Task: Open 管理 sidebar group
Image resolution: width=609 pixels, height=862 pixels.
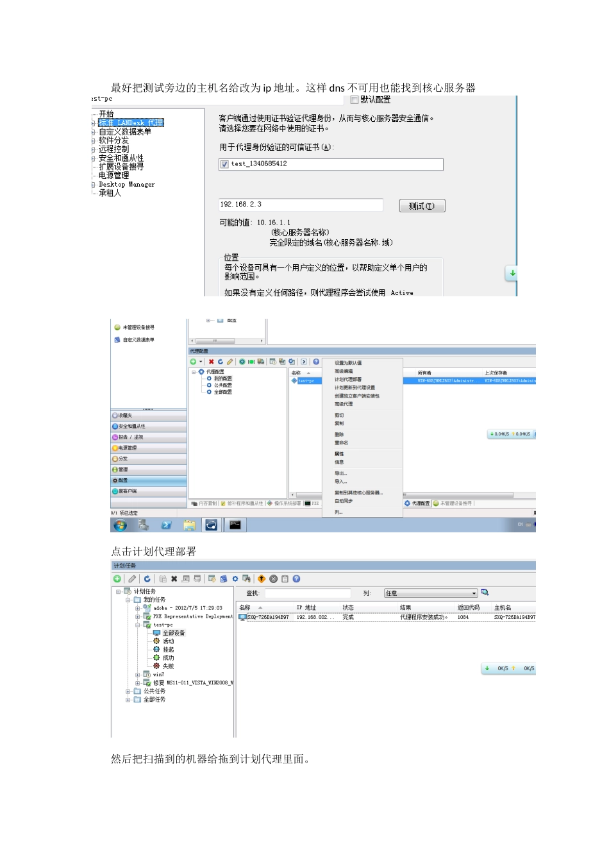Action: coord(149,470)
